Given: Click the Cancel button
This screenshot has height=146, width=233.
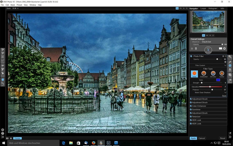Looking at the screenshot, I should (x=202, y=138).
